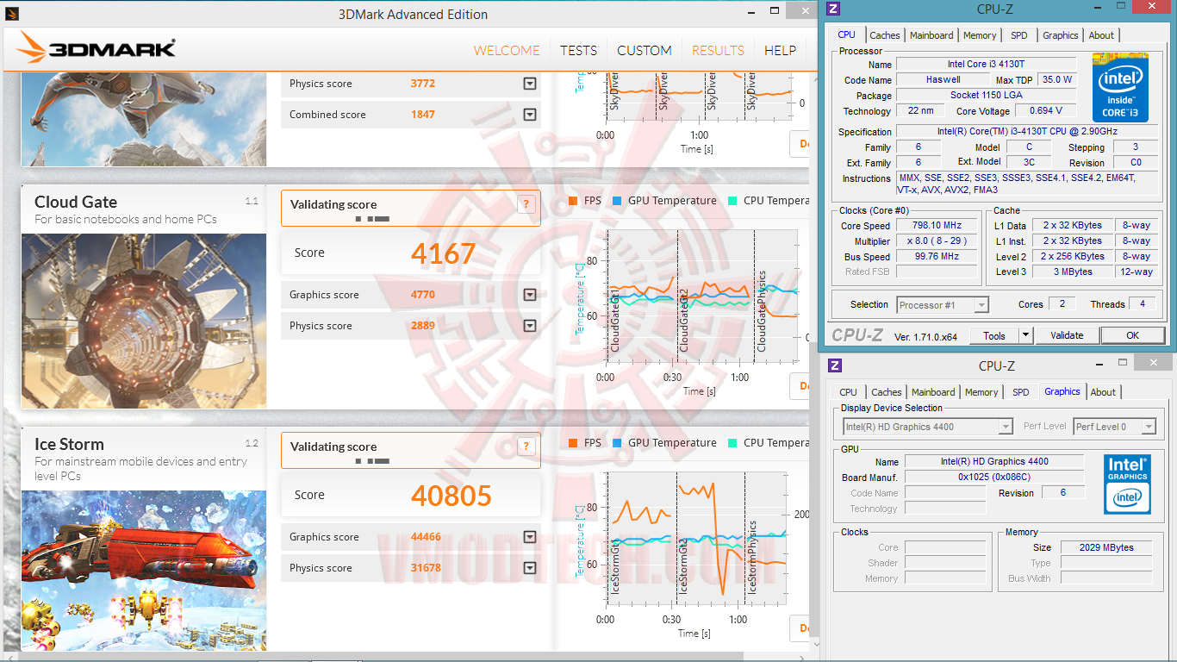The width and height of the screenshot is (1177, 662).
Task: Click the Multiplier value 'x 8.0 ( 8 - 29 )'
Action: point(938,241)
